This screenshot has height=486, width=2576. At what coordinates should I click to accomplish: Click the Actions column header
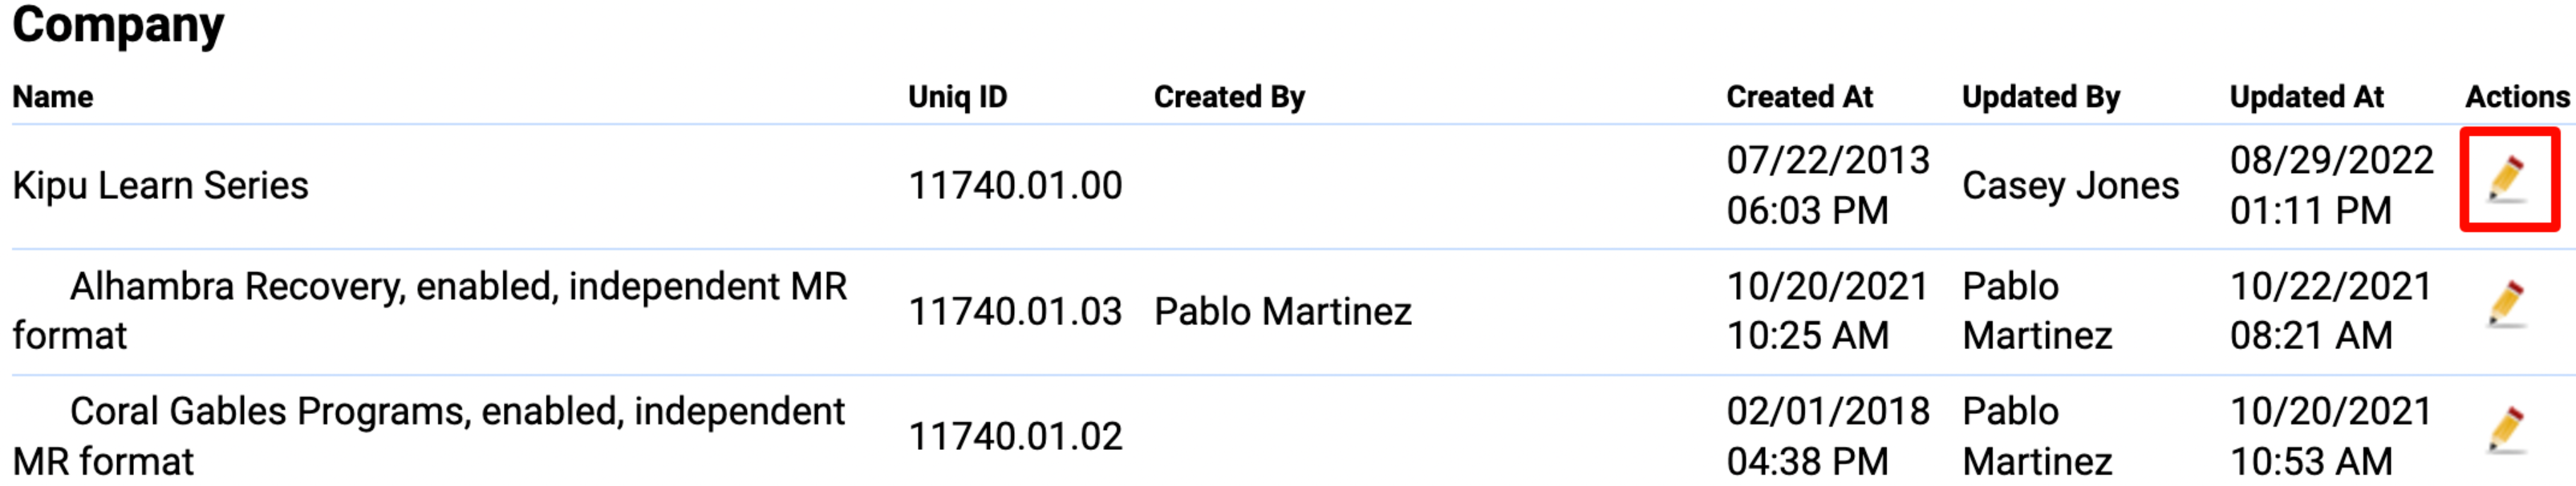[2516, 97]
